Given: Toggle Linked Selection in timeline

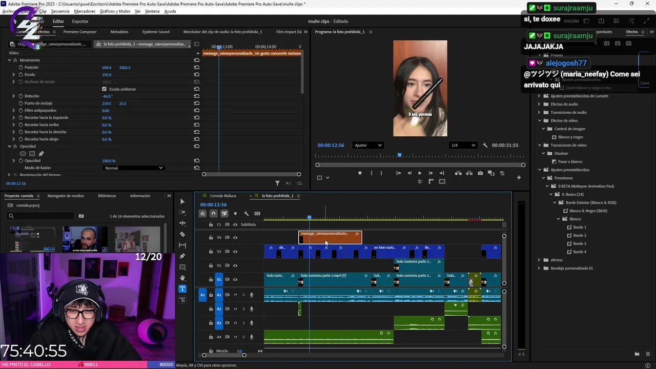Looking at the screenshot, I should 224,214.
